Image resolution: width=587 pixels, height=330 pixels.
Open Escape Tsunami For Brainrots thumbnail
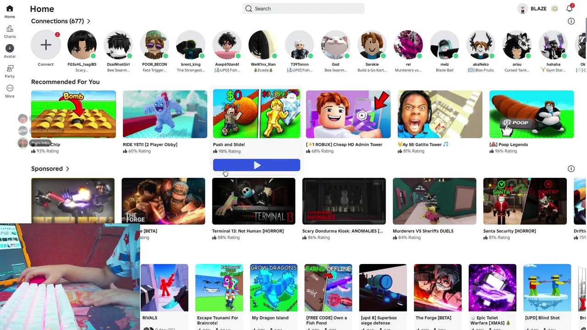point(219,288)
